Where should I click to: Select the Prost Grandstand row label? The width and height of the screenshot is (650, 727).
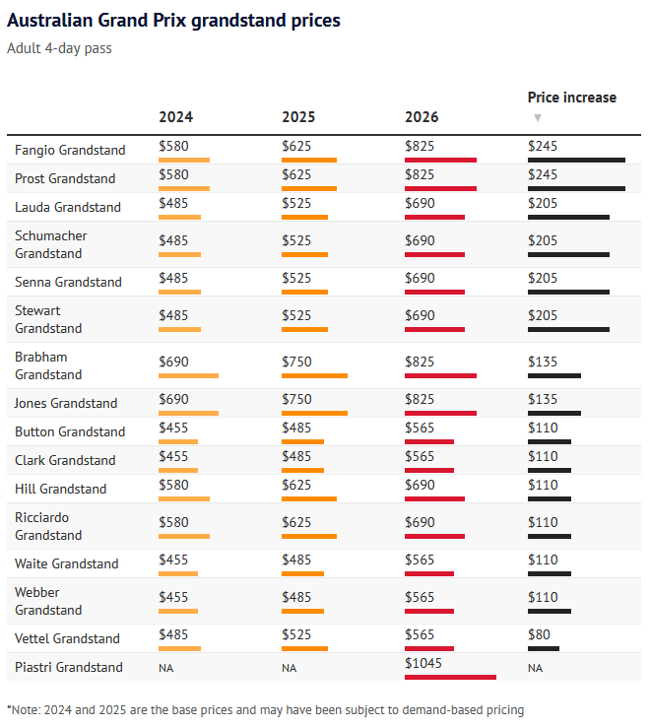click(65, 179)
